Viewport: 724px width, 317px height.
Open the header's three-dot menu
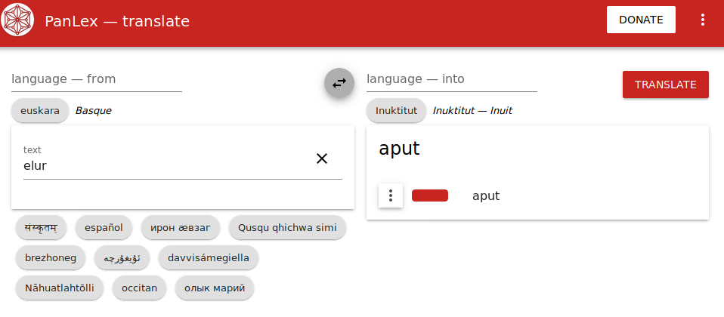tap(702, 20)
